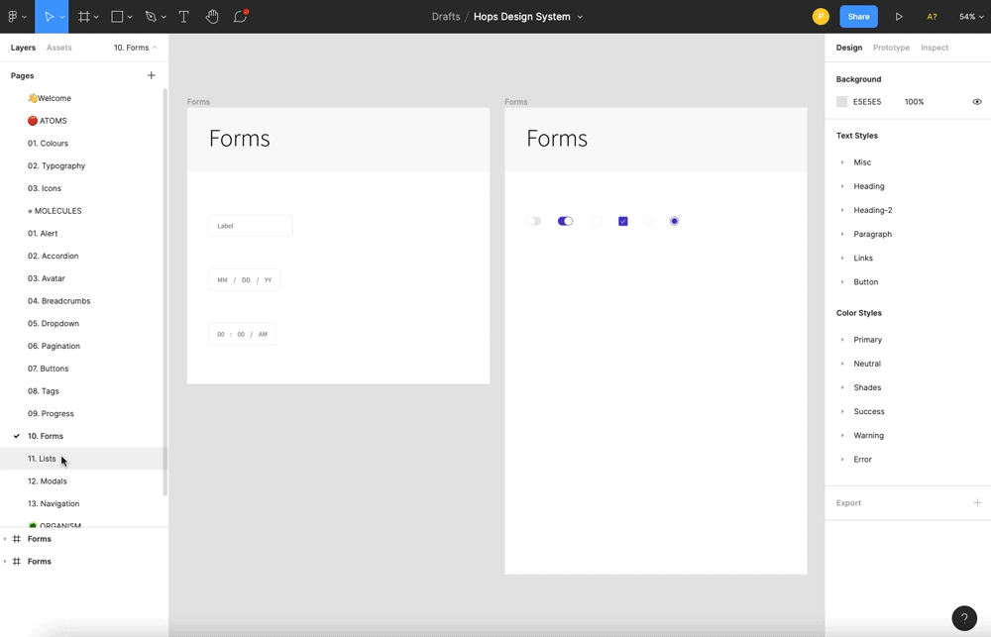The image size is (991, 637).
Task: Expand the Misc text style group
Action: pos(842,162)
